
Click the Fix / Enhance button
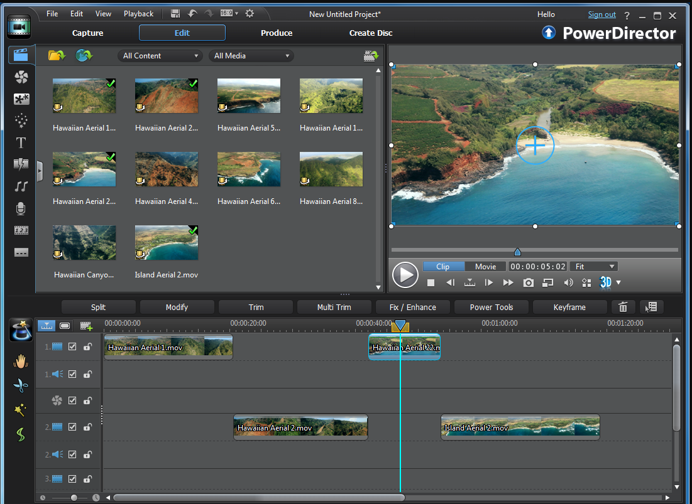[x=413, y=307]
